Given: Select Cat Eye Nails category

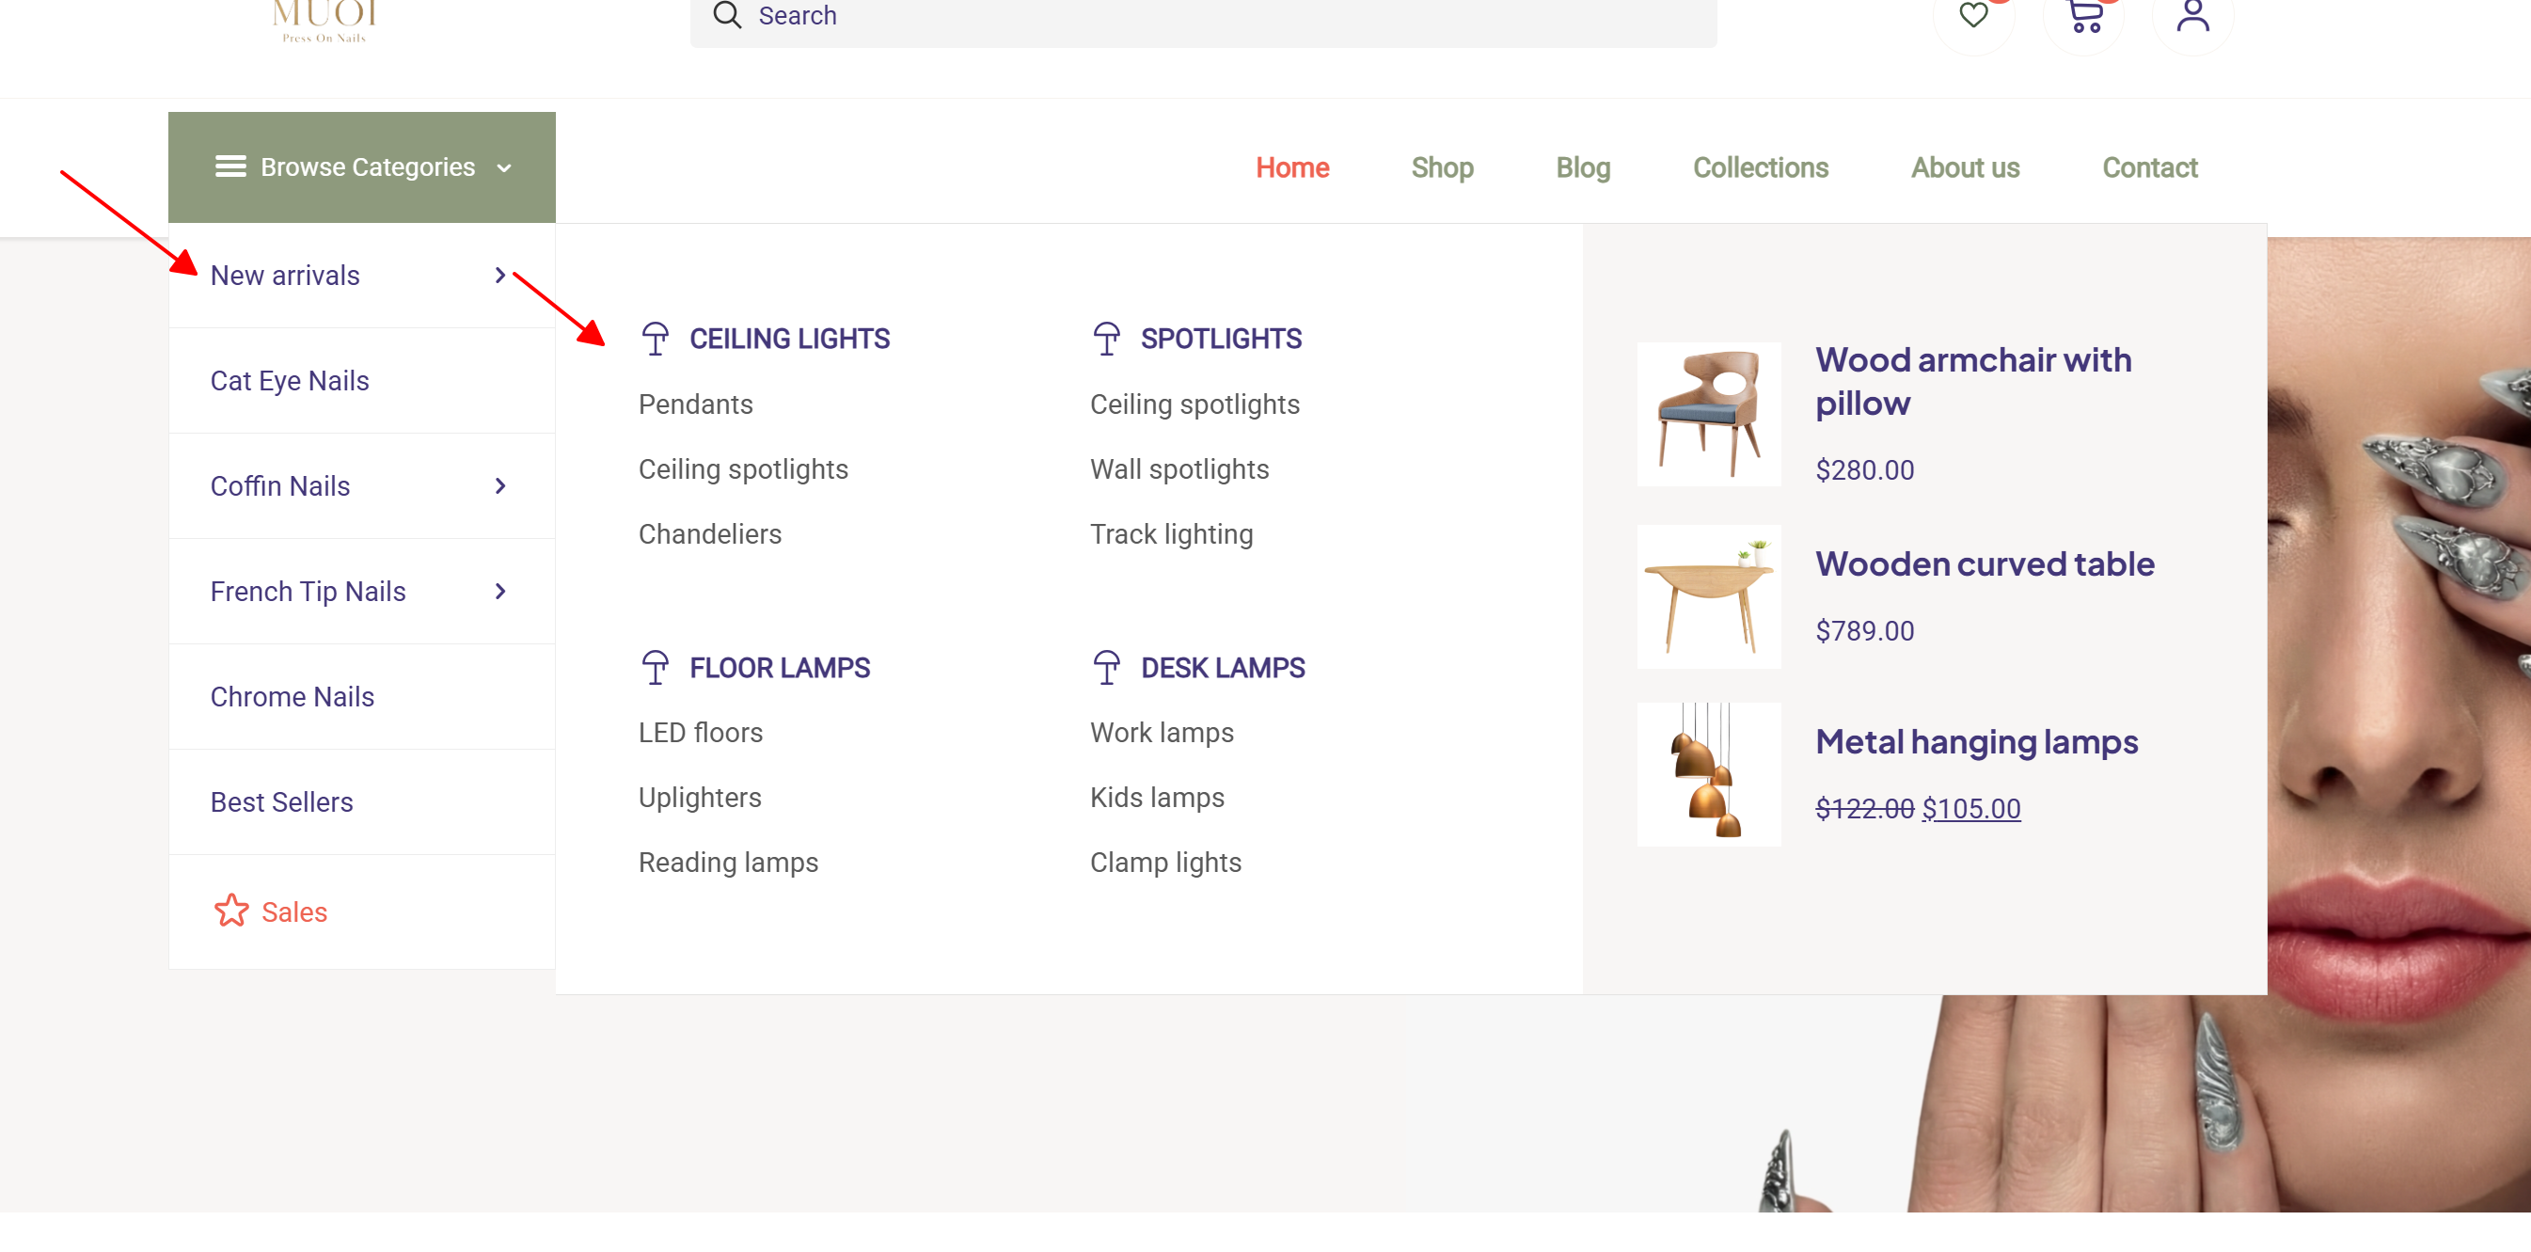Looking at the screenshot, I should pyautogui.click(x=290, y=380).
